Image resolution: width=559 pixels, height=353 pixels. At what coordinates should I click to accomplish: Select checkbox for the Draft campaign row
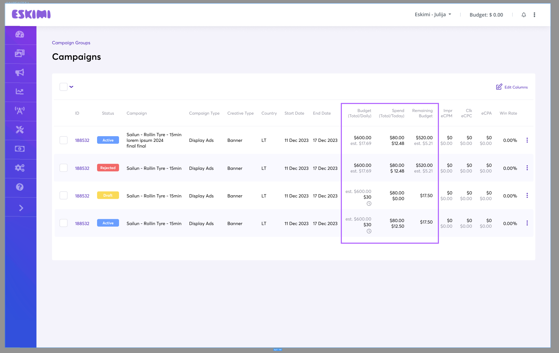coord(63,195)
